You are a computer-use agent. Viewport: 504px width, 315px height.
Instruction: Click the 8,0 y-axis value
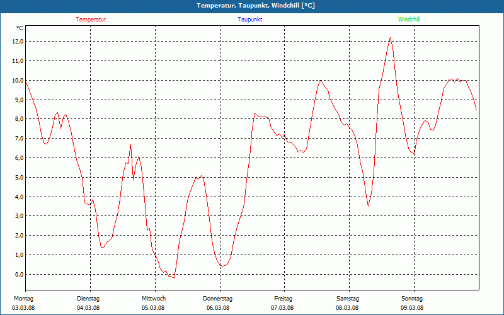19,119
